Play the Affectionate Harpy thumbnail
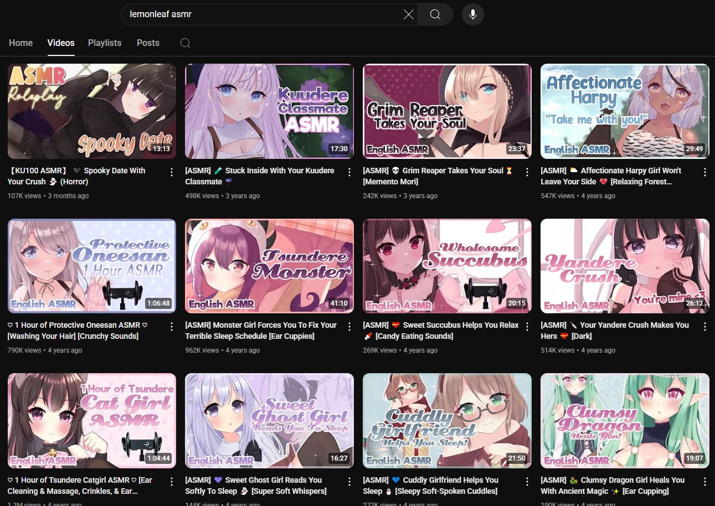Viewport: 715px width, 506px height. pyautogui.click(x=625, y=111)
